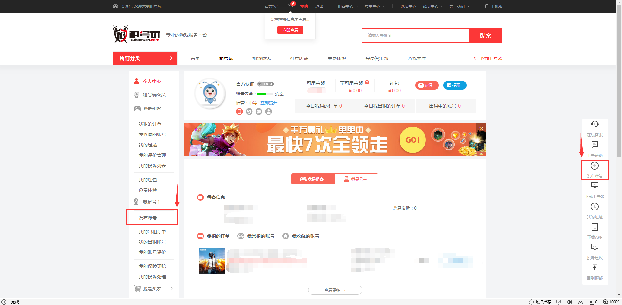This screenshot has height=305, width=622.
Task: Click the red 搜索 search button
Action: (x=486, y=35)
